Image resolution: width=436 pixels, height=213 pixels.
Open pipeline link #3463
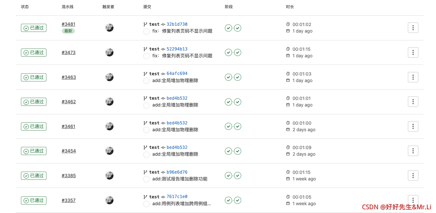pos(69,77)
